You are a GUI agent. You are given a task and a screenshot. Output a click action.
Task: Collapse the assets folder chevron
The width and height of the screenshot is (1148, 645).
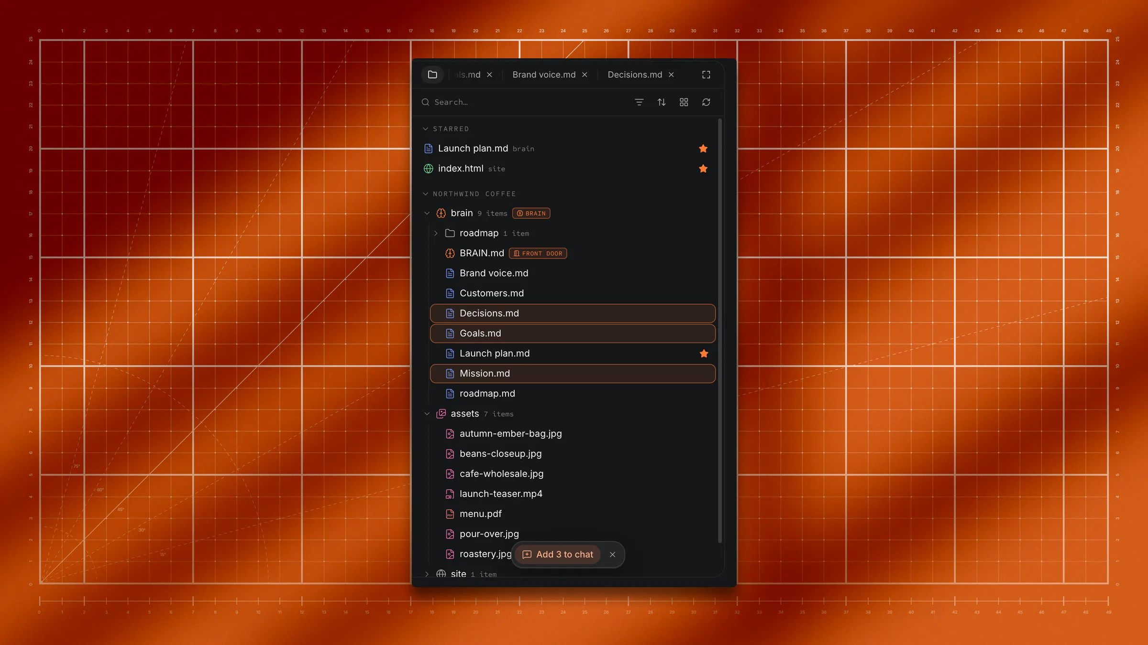pyautogui.click(x=427, y=414)
